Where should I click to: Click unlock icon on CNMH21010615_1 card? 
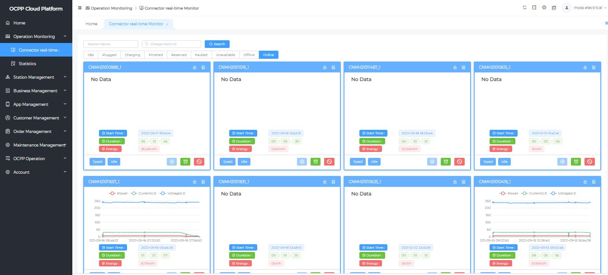[x=585, y=67]
